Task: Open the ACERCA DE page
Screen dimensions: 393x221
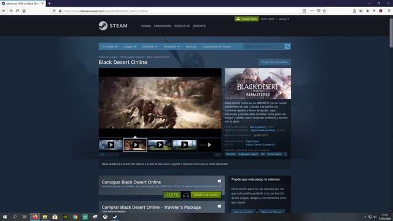Action: (x=182, y=26)
